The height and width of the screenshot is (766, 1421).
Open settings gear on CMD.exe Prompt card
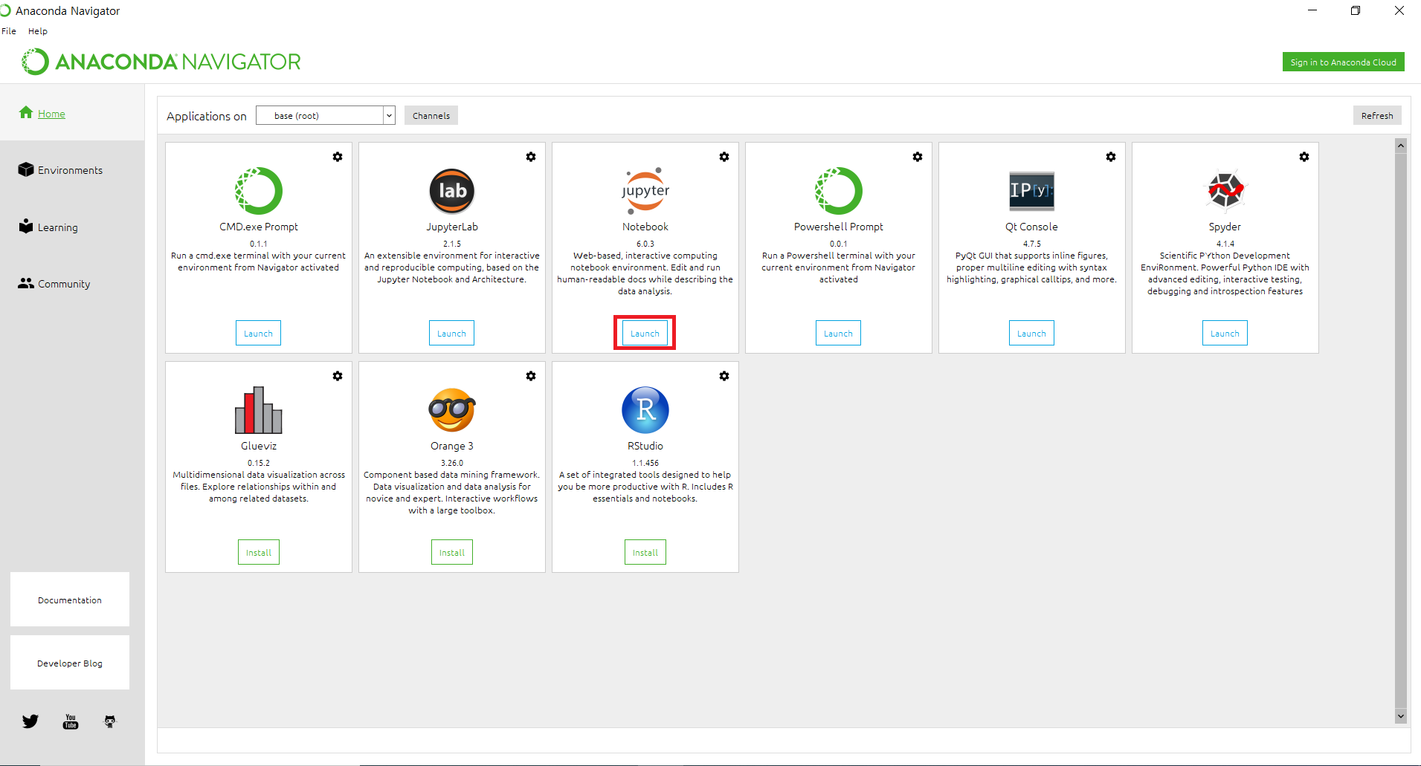tap(338, 157)
